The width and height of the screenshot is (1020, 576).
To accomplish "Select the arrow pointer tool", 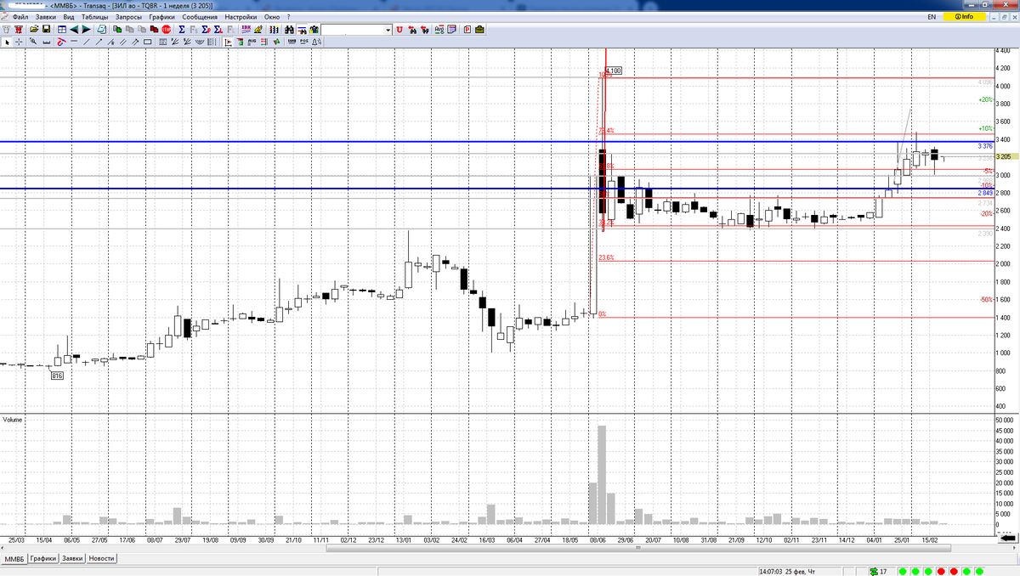I will point(7,42).
